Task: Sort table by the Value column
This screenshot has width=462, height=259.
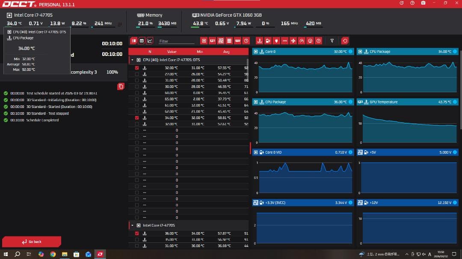Action: 172,52
